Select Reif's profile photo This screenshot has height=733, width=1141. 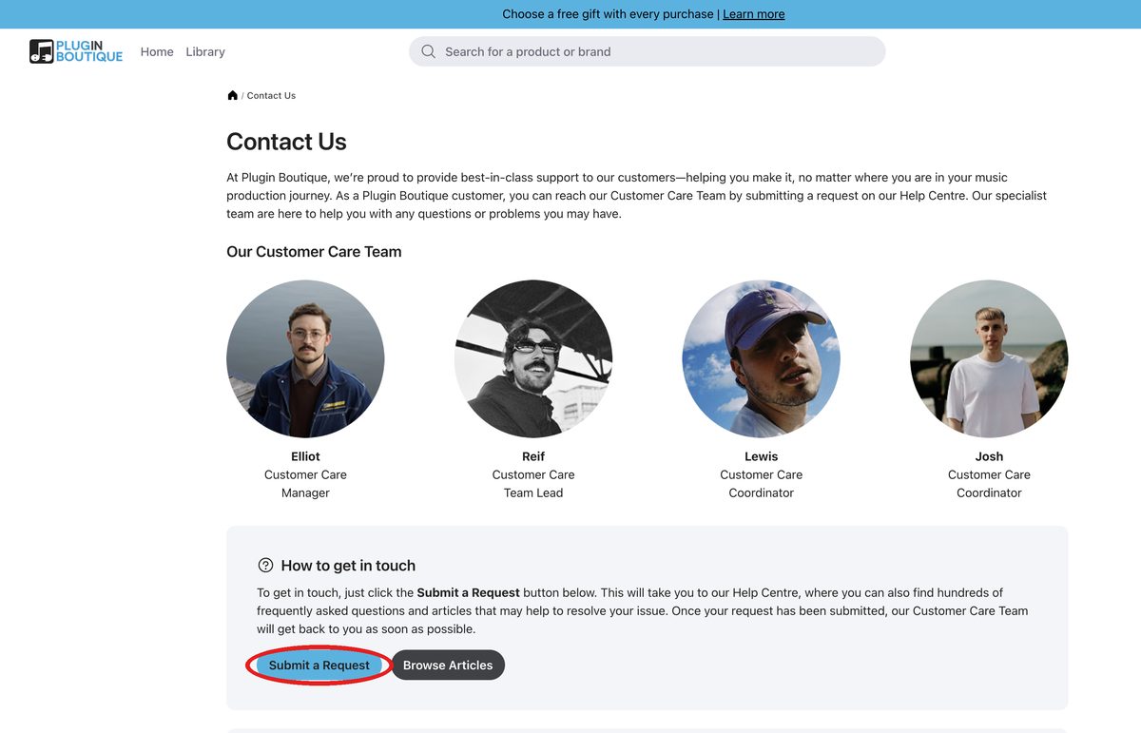[x=533, y=359]
